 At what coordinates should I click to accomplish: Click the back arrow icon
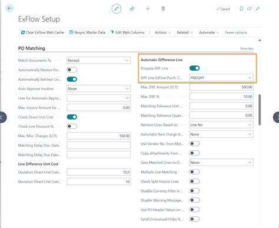coord(9,8)
